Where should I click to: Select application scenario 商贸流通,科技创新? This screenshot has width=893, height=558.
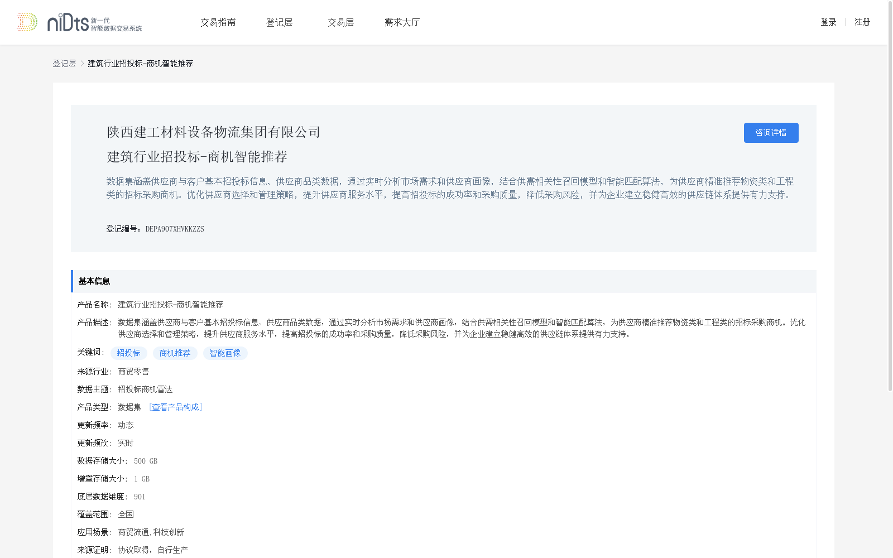point(151,532)
